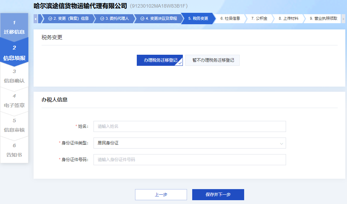Click the dropdown chevron beside 居民身份证
347x204 pixels.
click(281, 143)
